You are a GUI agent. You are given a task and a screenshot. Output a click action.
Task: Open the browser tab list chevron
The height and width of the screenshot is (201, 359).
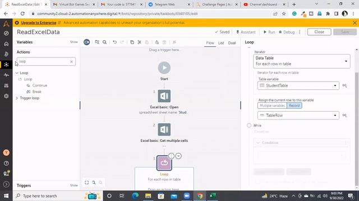pos(316,4)
